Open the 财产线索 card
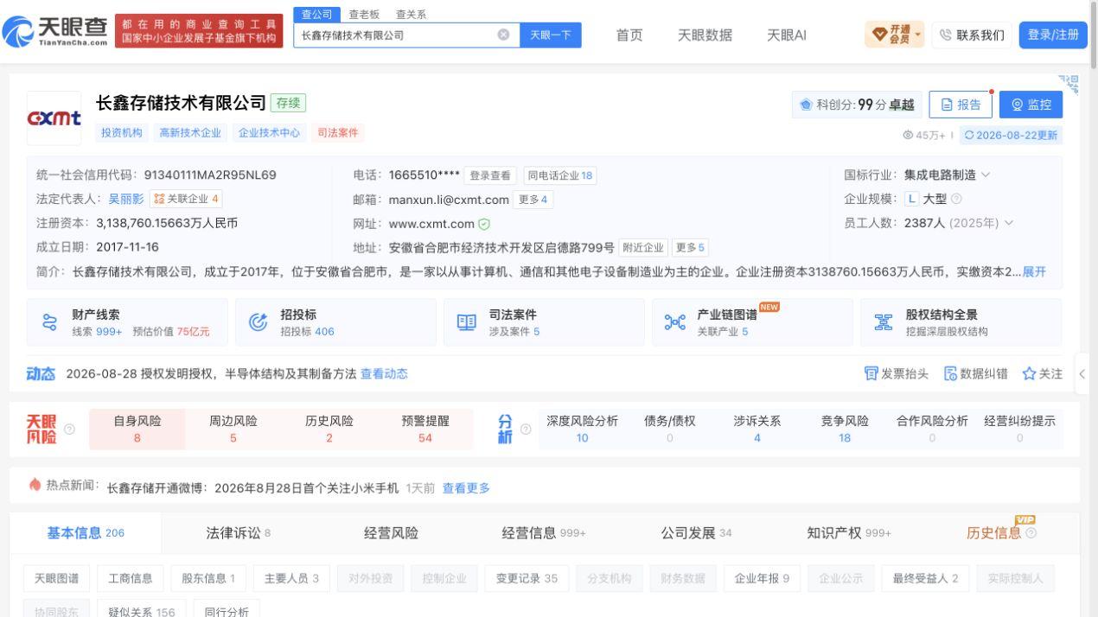 pyautogui.click(x=127, y=322)
